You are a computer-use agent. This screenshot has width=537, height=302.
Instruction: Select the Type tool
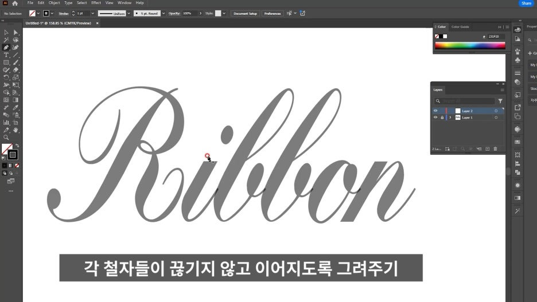(6, 54)
